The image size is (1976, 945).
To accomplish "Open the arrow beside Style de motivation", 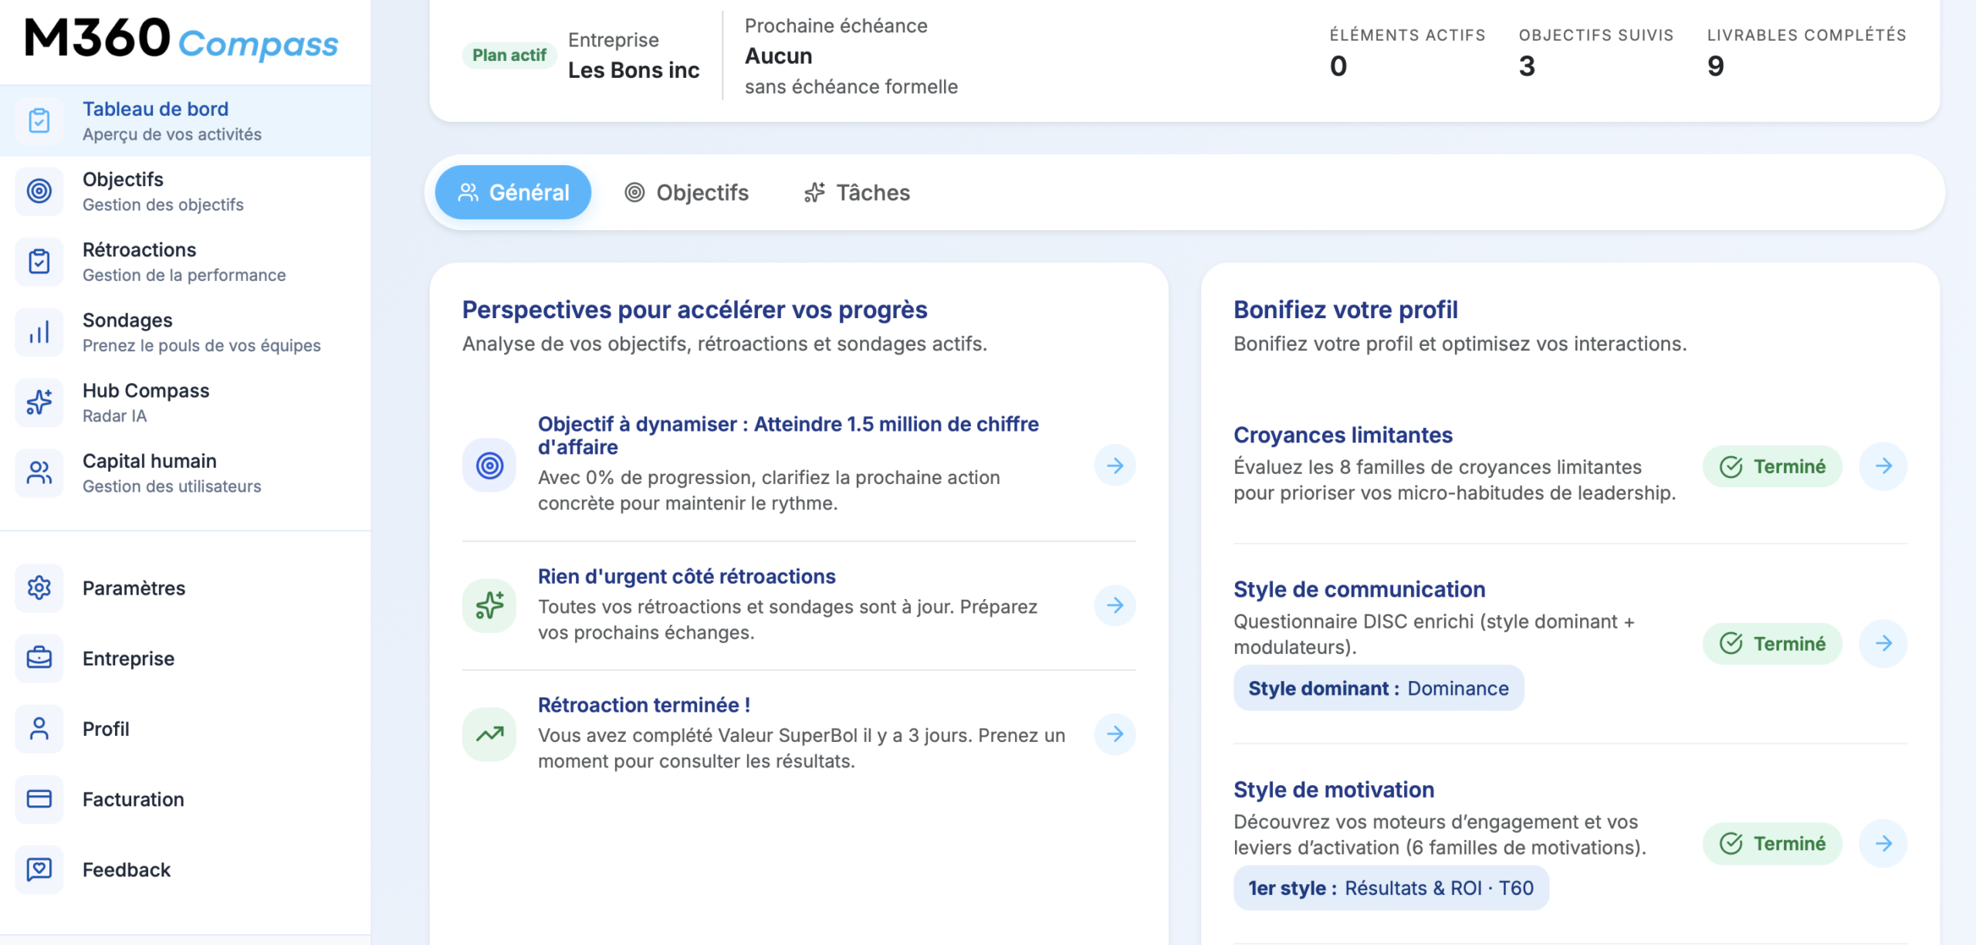I will click(x=1883, y=843).
